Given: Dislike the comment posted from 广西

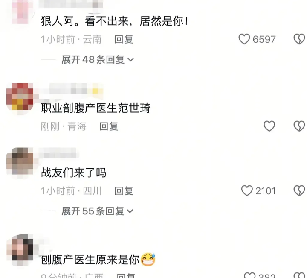Looking at the screenshot, I should pos(300,275).
